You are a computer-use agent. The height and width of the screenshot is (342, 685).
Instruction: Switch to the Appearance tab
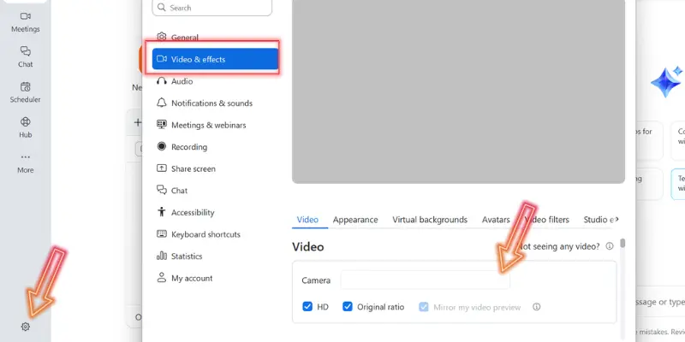355,220
